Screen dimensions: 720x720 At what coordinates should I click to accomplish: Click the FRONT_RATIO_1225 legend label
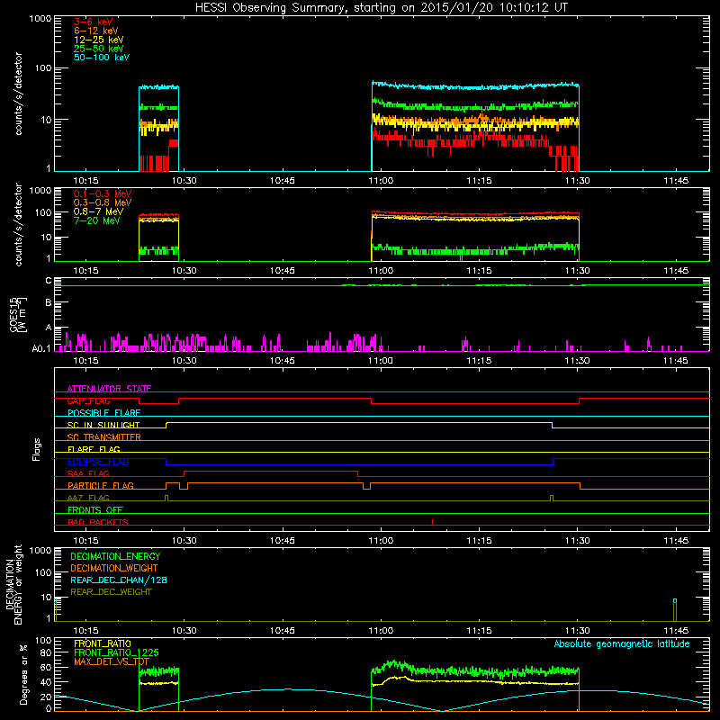tap(116, 652)
